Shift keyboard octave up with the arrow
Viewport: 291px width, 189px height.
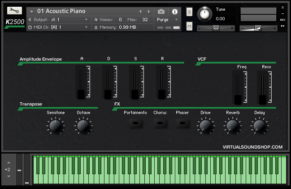(x=8, y=162)
